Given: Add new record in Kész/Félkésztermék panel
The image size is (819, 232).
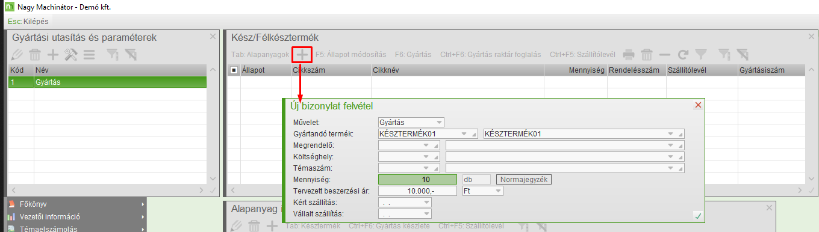Looking at the screenshot, I should pyautogui.click(x=302, y=55).
